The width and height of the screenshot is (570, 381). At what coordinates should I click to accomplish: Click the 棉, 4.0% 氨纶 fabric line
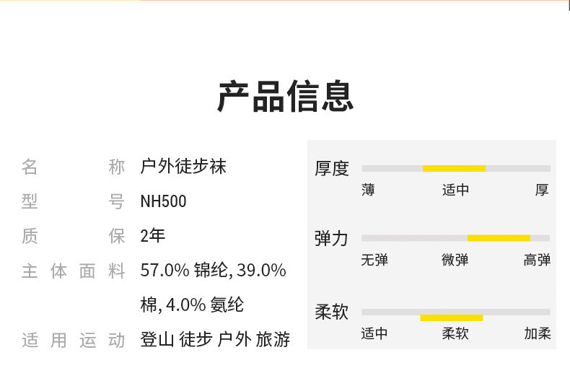pos(192,305)
